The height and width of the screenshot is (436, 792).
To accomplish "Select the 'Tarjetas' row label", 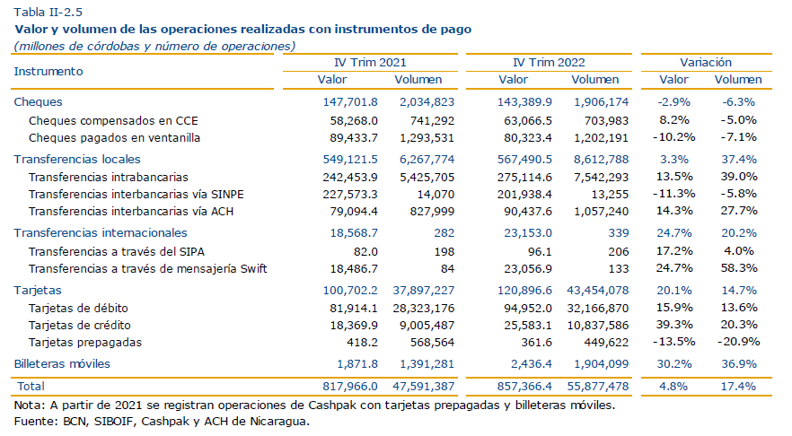I will (x=38, y=291).
